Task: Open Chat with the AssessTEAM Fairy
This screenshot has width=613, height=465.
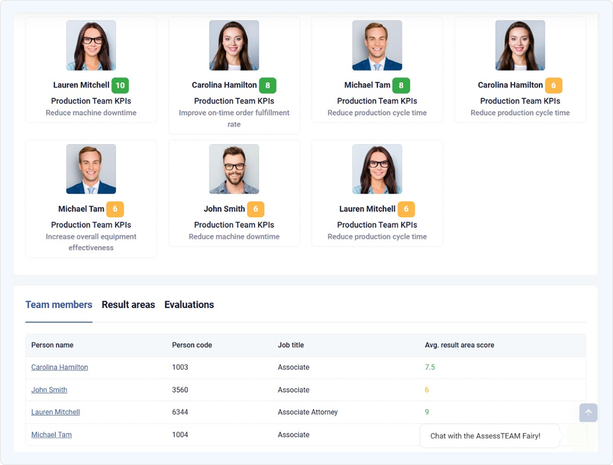Action: point(485,436)
